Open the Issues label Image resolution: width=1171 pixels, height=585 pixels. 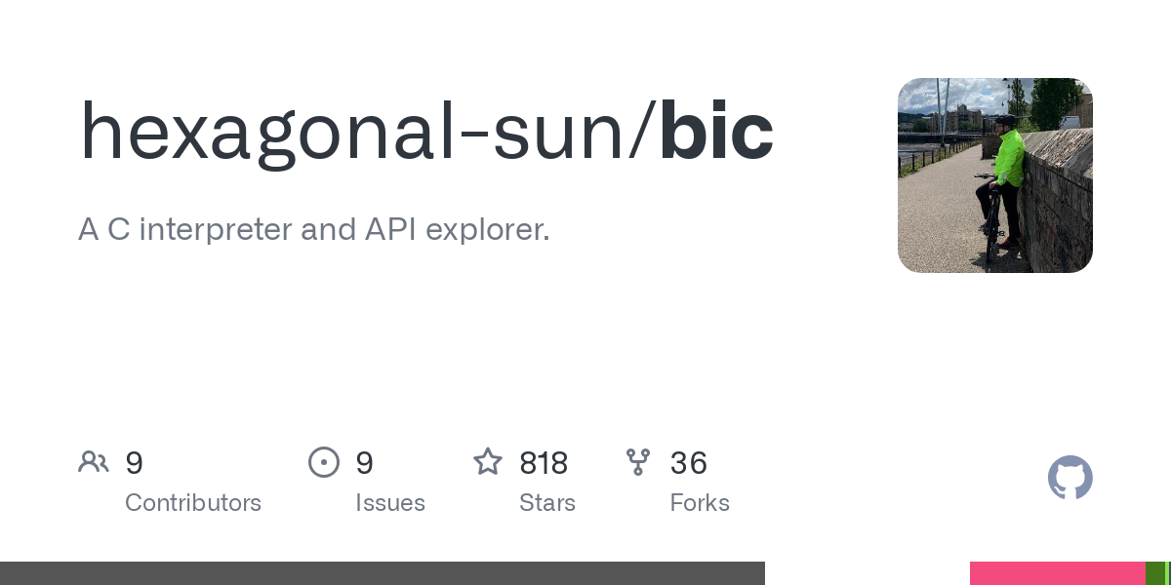(x=390, y=503)
